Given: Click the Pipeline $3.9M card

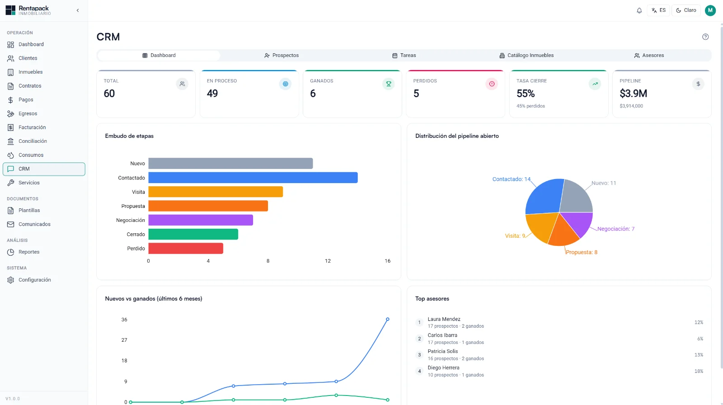Looking at the screenshot, I should [x=662, y=94].
